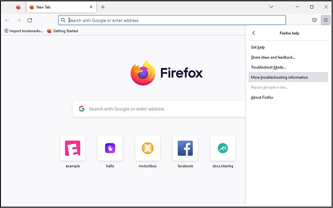
Task: Open Import bookmarks bookmark item
Action: tap(23, 31)
